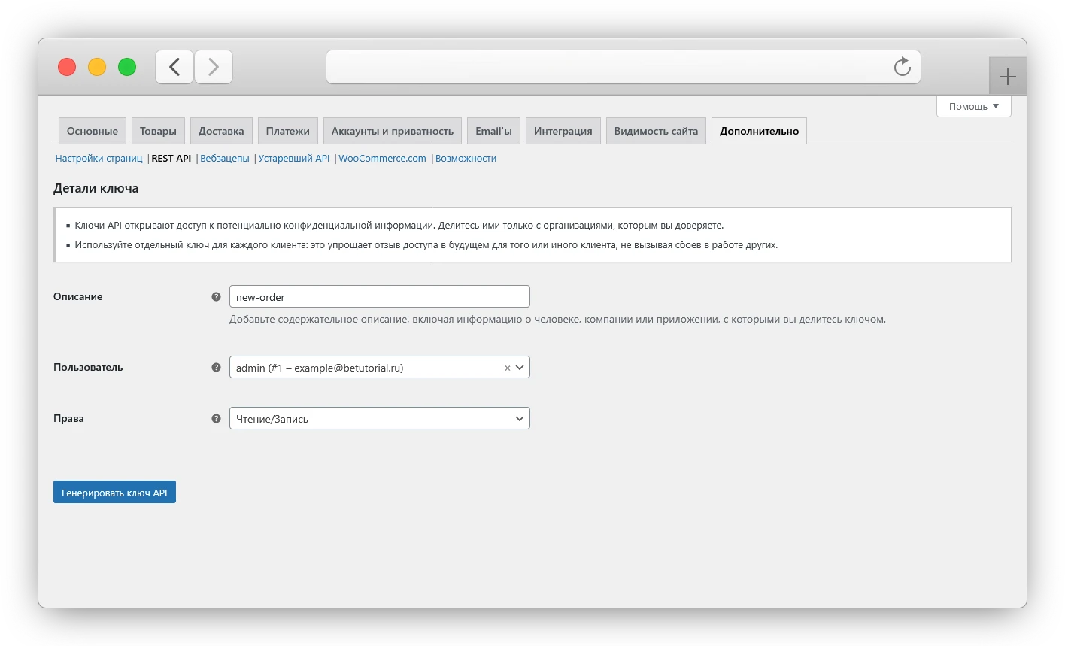1065x646 pixels.
Task: Click the help icon next to Права
Action: click(216, 418)
